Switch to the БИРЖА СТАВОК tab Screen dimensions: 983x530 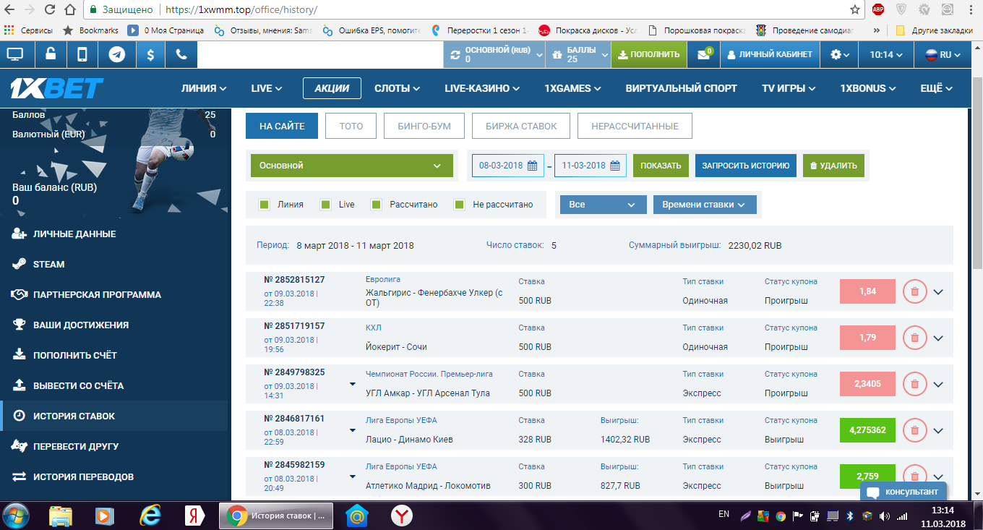(x=520, y=126)
